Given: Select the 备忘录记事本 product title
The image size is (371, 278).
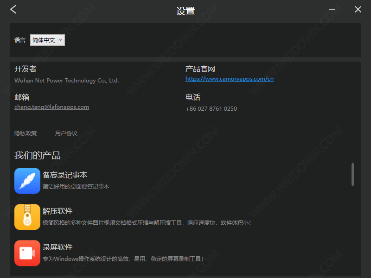Looking at the screenshot, I should coord(65,175).
